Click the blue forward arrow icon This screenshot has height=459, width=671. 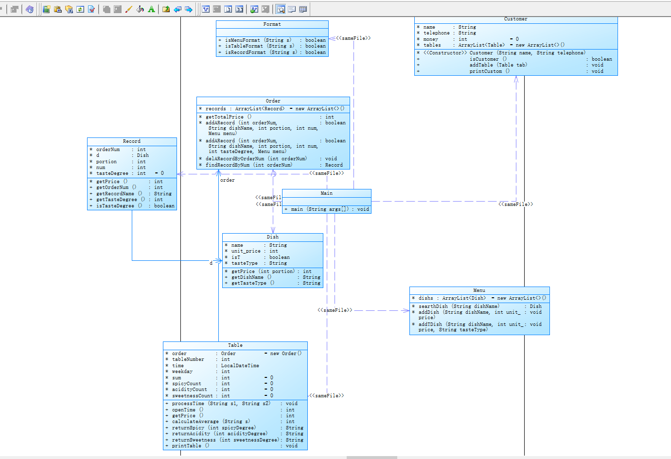point(189,9)
